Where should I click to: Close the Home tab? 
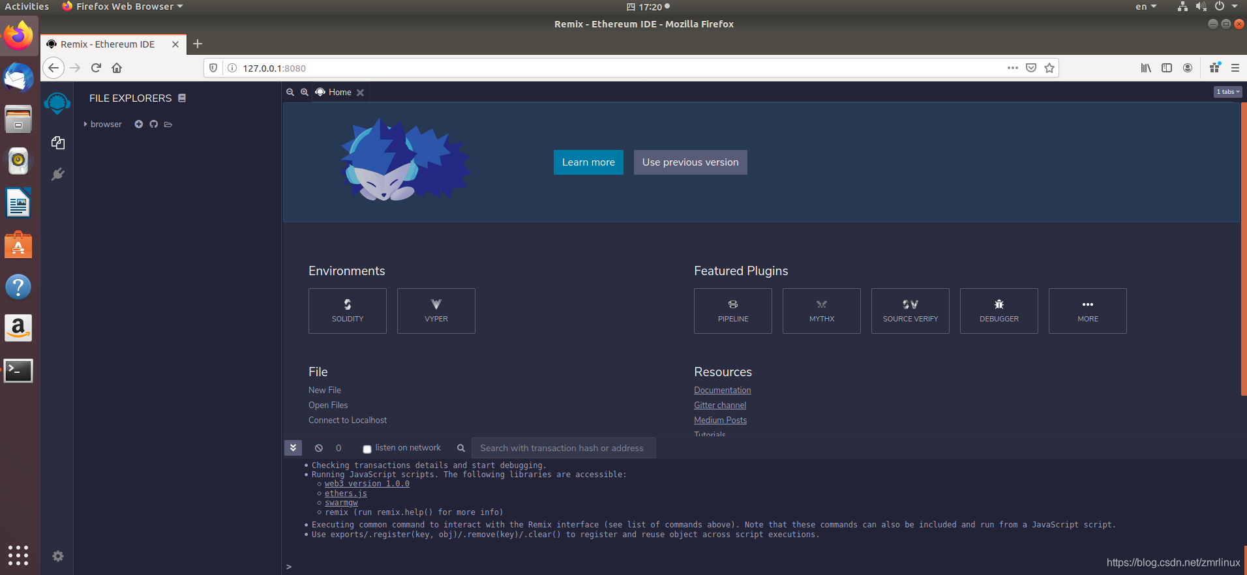[x=360, y=93]
